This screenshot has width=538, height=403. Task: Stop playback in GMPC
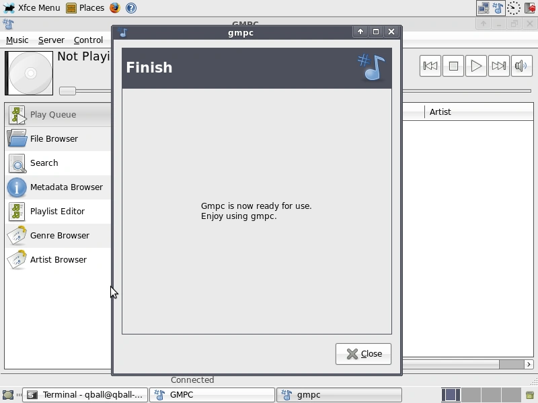[453, 66]
